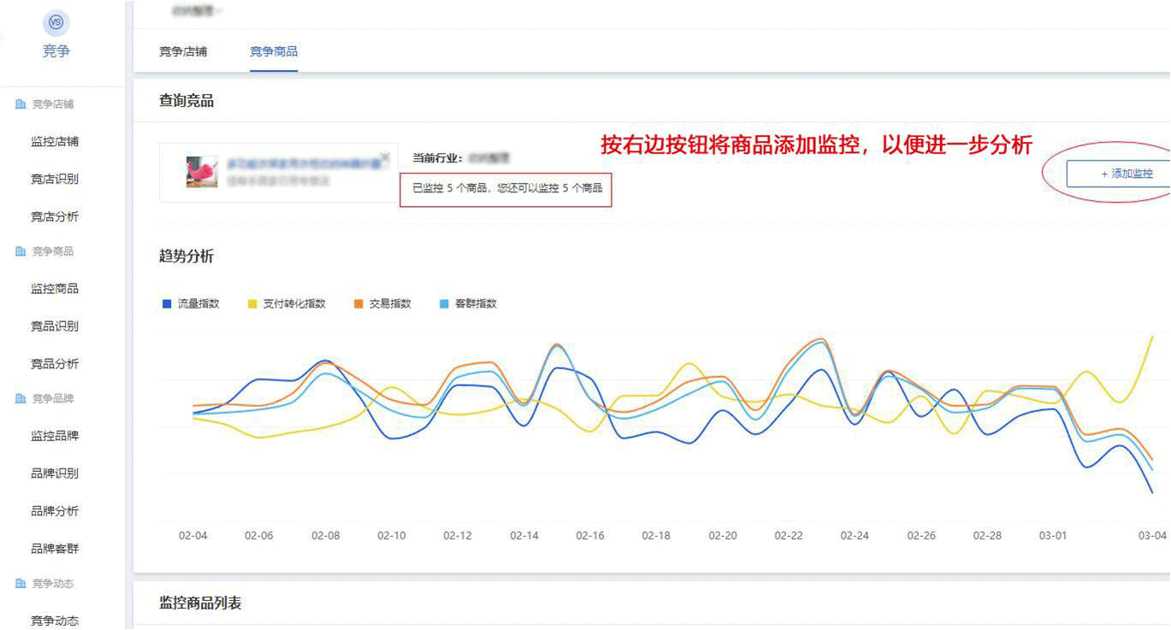Go to 竞品识别 in the sidebar

[x=55, y=327]
